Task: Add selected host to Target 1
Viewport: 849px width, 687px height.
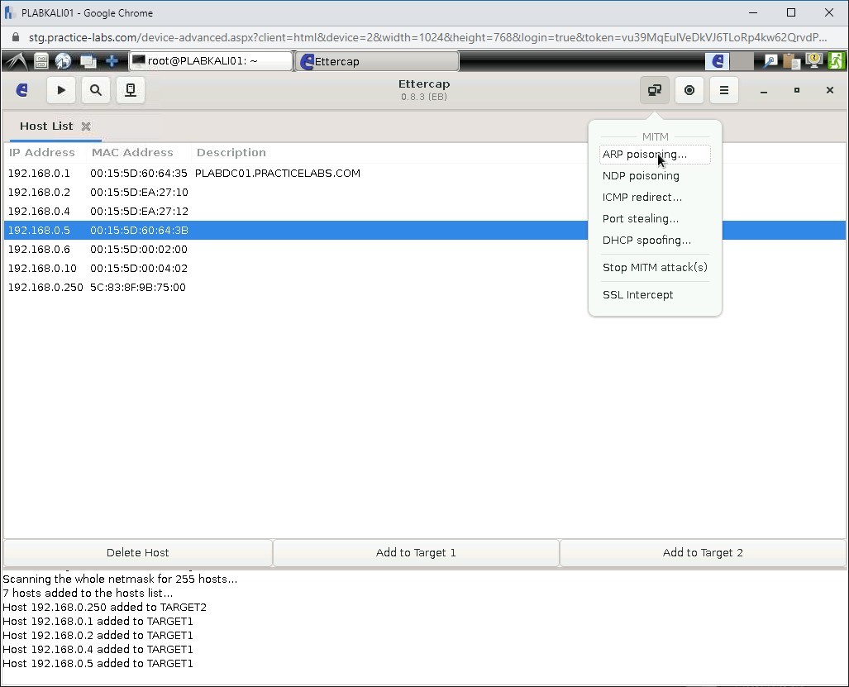Action: point(416,552)
